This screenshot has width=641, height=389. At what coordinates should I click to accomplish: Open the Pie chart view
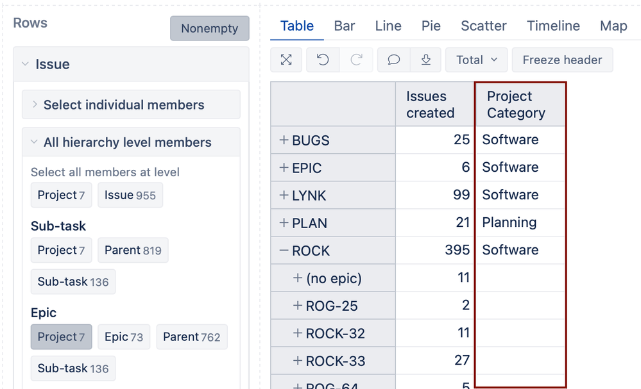point(431,26)
